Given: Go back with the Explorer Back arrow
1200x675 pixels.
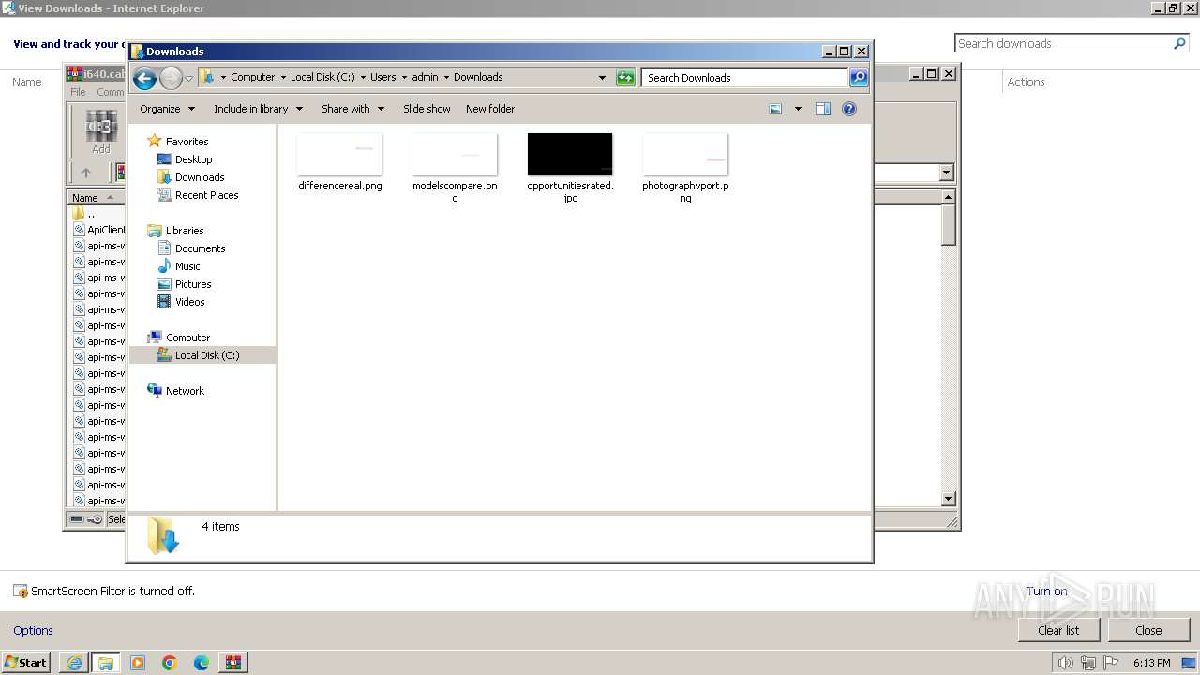Looking at the screenshot, I should point(144,78).
